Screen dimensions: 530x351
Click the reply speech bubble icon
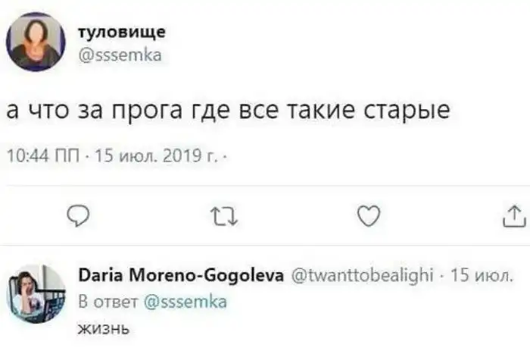point(80,218)
